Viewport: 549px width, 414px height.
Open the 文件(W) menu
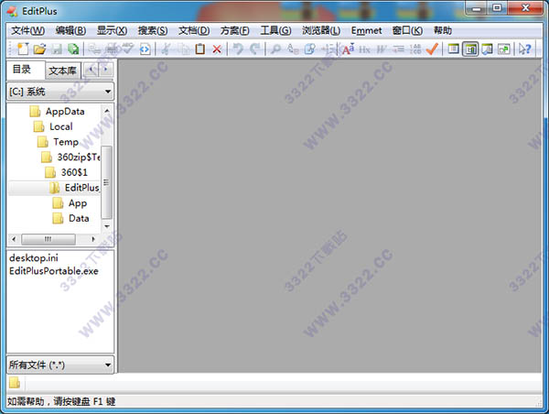pos(28,31)
